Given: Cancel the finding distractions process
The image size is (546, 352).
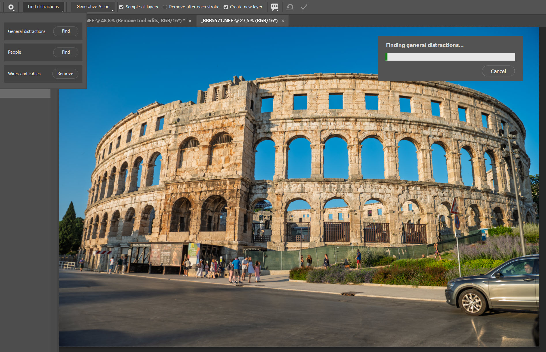Looking at the screenshot, I should (498, 71).
